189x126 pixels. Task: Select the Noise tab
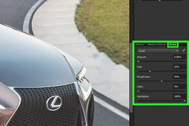(x=172, y=45)
